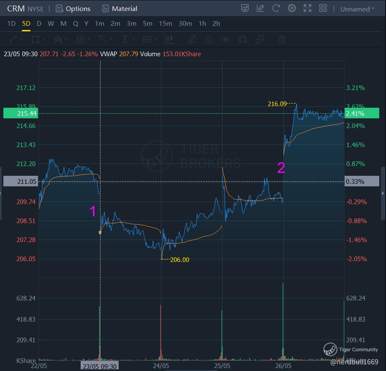The image size is (386, 371).
Task: Expand the Fibonacci tool dropdown arrow
Action: [89, 39]
